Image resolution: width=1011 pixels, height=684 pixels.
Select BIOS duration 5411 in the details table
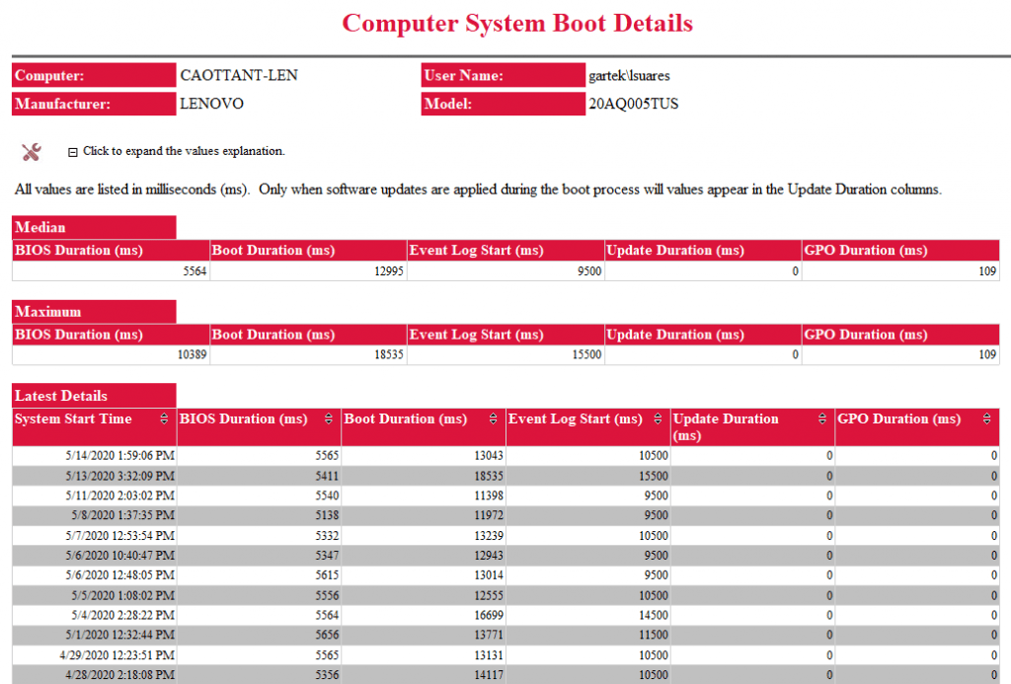[327, 476]
